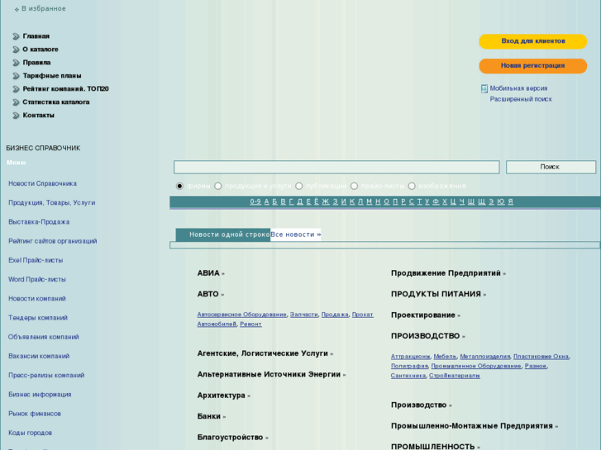Viewport: 601px width, 450px height.
Task: Open Пластиковые Окна subcategory link
Action: pyautogui.click(x=541, y=357)
